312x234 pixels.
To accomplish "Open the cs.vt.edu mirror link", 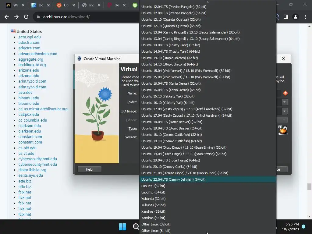I will (x=26, y=154).
